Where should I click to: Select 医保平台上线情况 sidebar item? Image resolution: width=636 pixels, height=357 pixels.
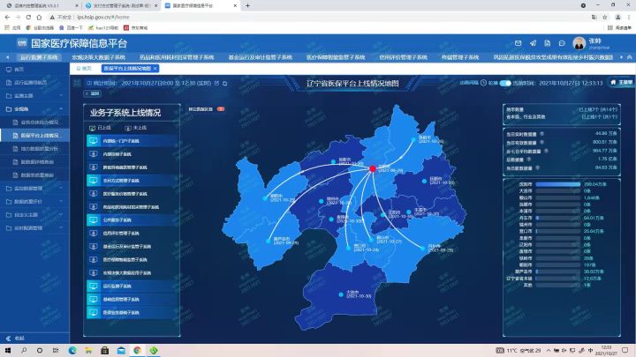(x=34, y=136)
